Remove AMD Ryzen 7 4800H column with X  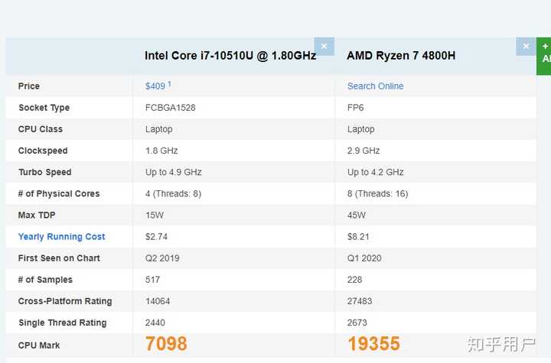tap(526, 47)
